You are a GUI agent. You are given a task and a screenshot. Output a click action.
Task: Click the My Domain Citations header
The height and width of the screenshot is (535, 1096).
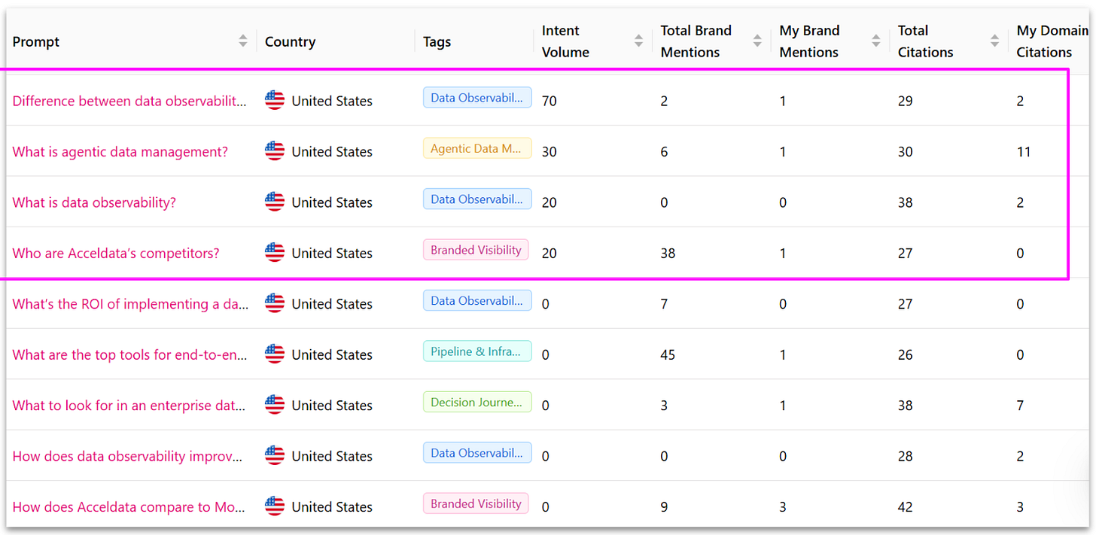[1052, 41]
